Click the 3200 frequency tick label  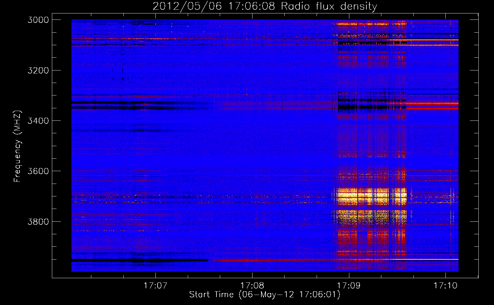[38, 70]
